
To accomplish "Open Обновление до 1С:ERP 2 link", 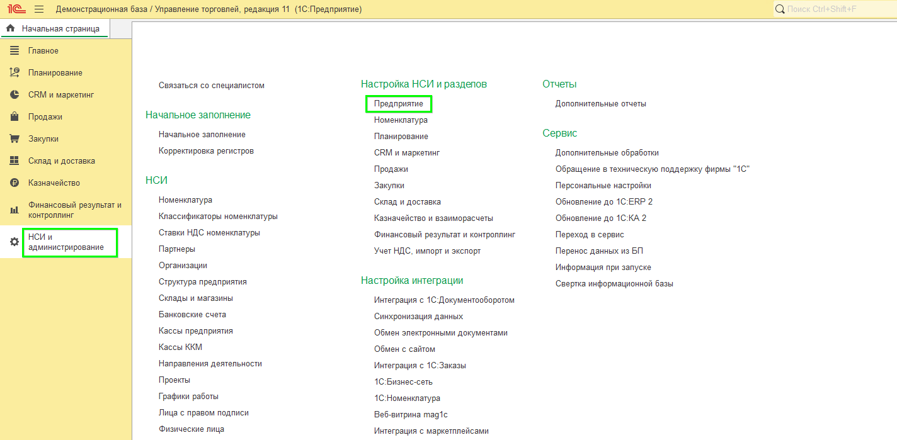I will coord(604,201).
